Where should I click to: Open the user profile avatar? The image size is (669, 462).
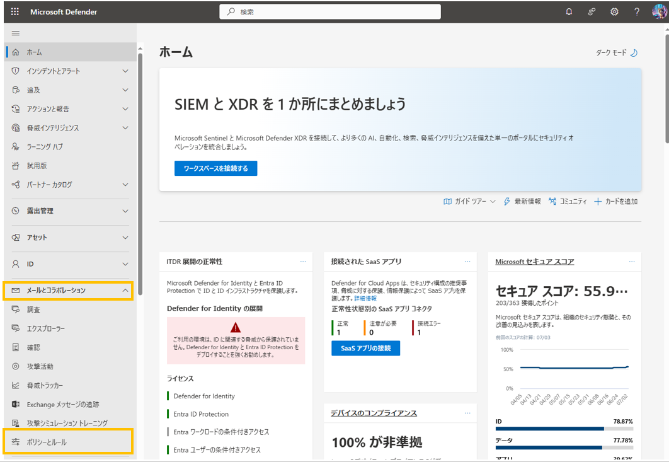pyautogui.click(x=659, y=11)
